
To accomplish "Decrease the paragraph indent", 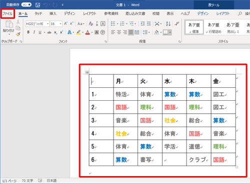I will tap(142, 24).
